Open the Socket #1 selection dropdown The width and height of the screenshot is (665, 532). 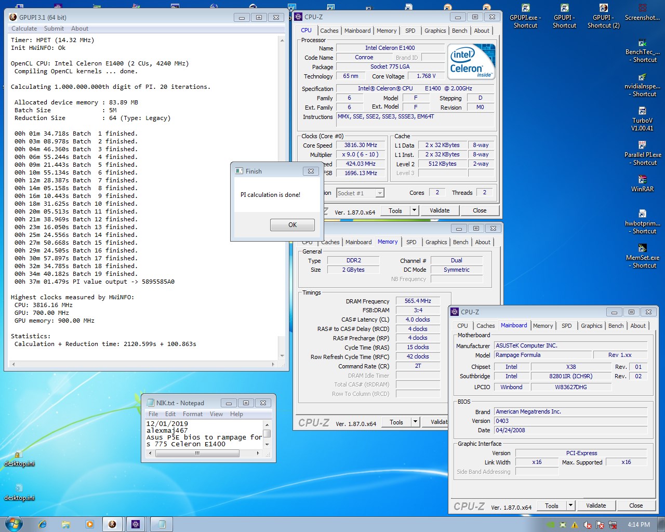(380, 193)
